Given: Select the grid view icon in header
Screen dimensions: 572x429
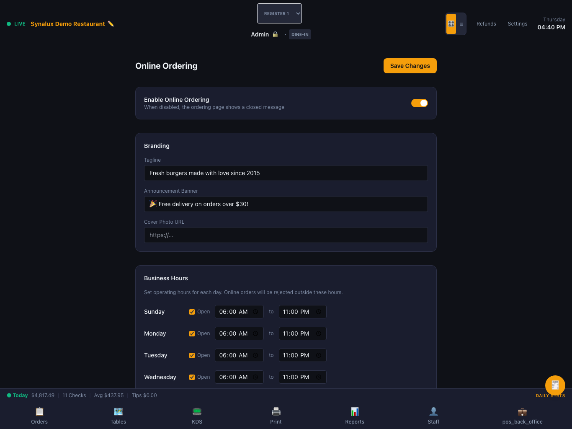Looking at the screenshot, I should 451,24.
